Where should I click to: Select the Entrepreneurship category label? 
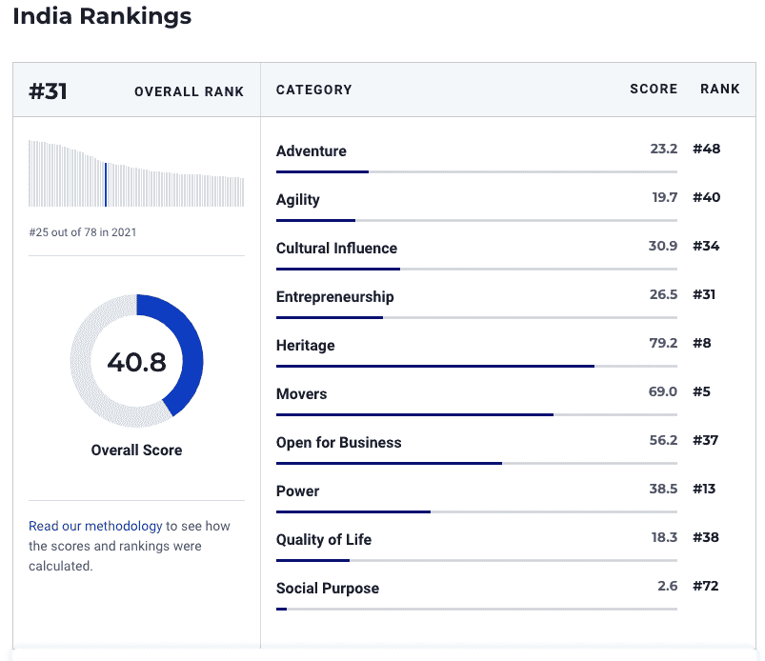[x=334, y=296]
